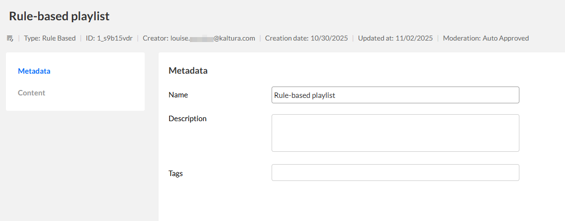Screen dimensions: 565x221
Task: Click the Tags field label
Action: [175, 174]
